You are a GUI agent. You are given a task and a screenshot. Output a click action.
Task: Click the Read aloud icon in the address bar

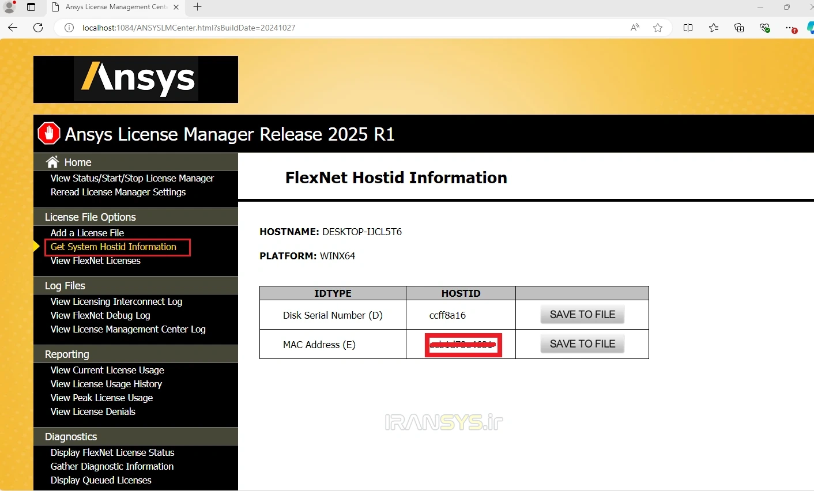click(635, 28)
